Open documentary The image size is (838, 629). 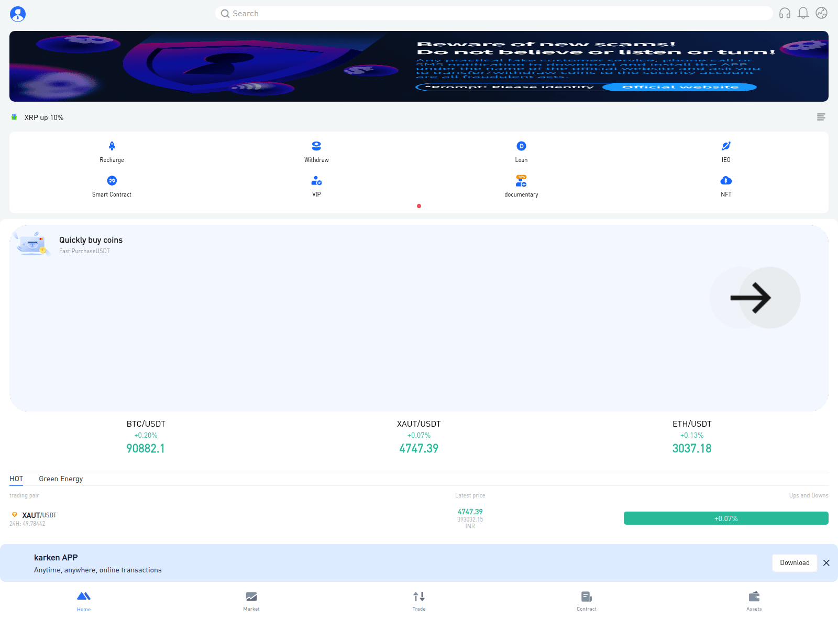521,186
